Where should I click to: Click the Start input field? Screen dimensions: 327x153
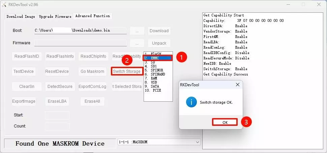tap(57, 115)
